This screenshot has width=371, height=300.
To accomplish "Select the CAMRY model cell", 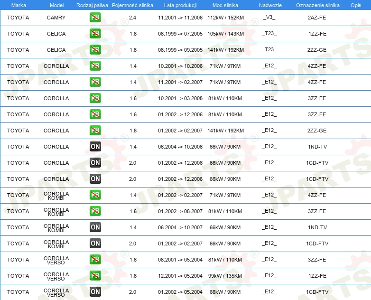I will click(x=56, y=18).
